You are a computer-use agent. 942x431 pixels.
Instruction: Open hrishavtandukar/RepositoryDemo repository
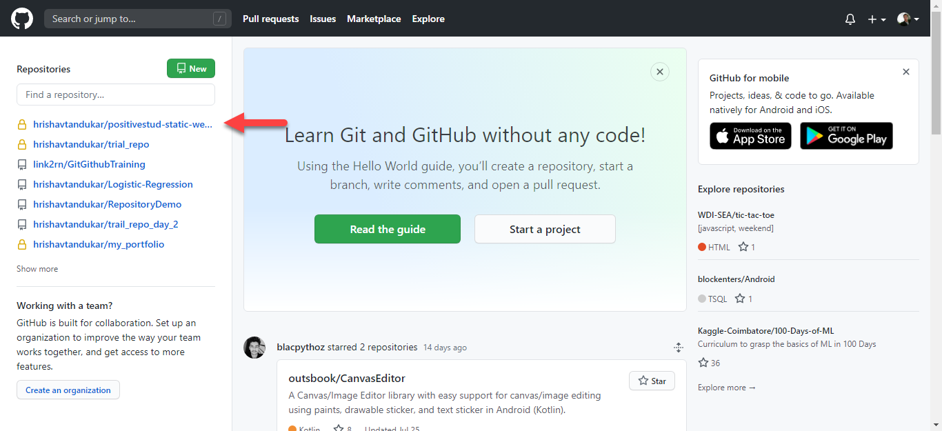point(108,204)
